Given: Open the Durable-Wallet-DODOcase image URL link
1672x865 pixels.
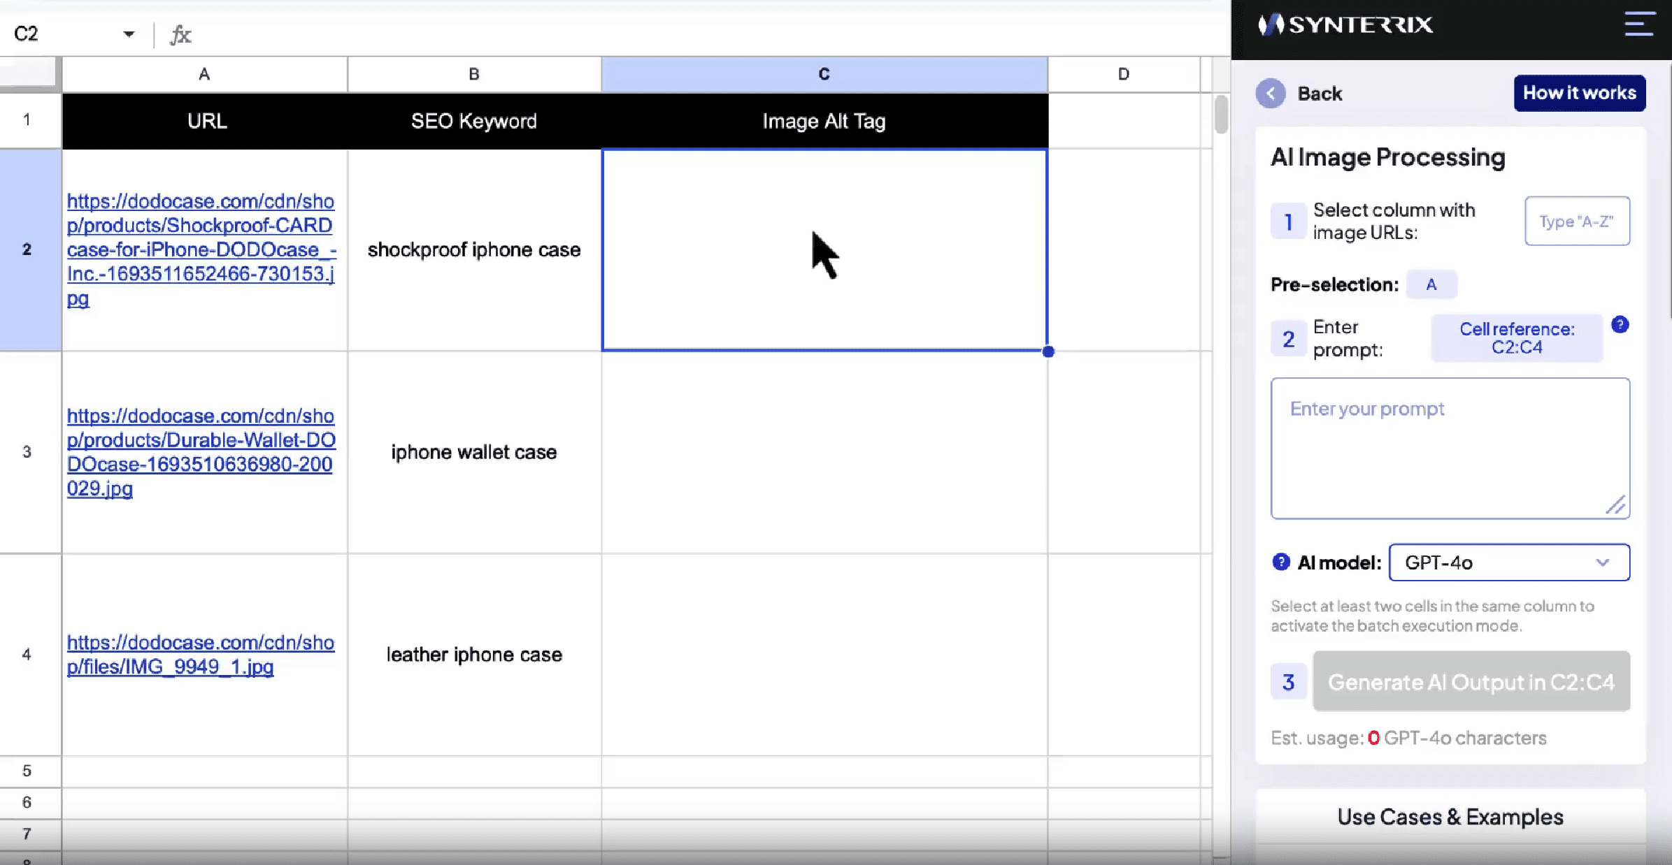Looking at the screenshot, I should (201, 452).
